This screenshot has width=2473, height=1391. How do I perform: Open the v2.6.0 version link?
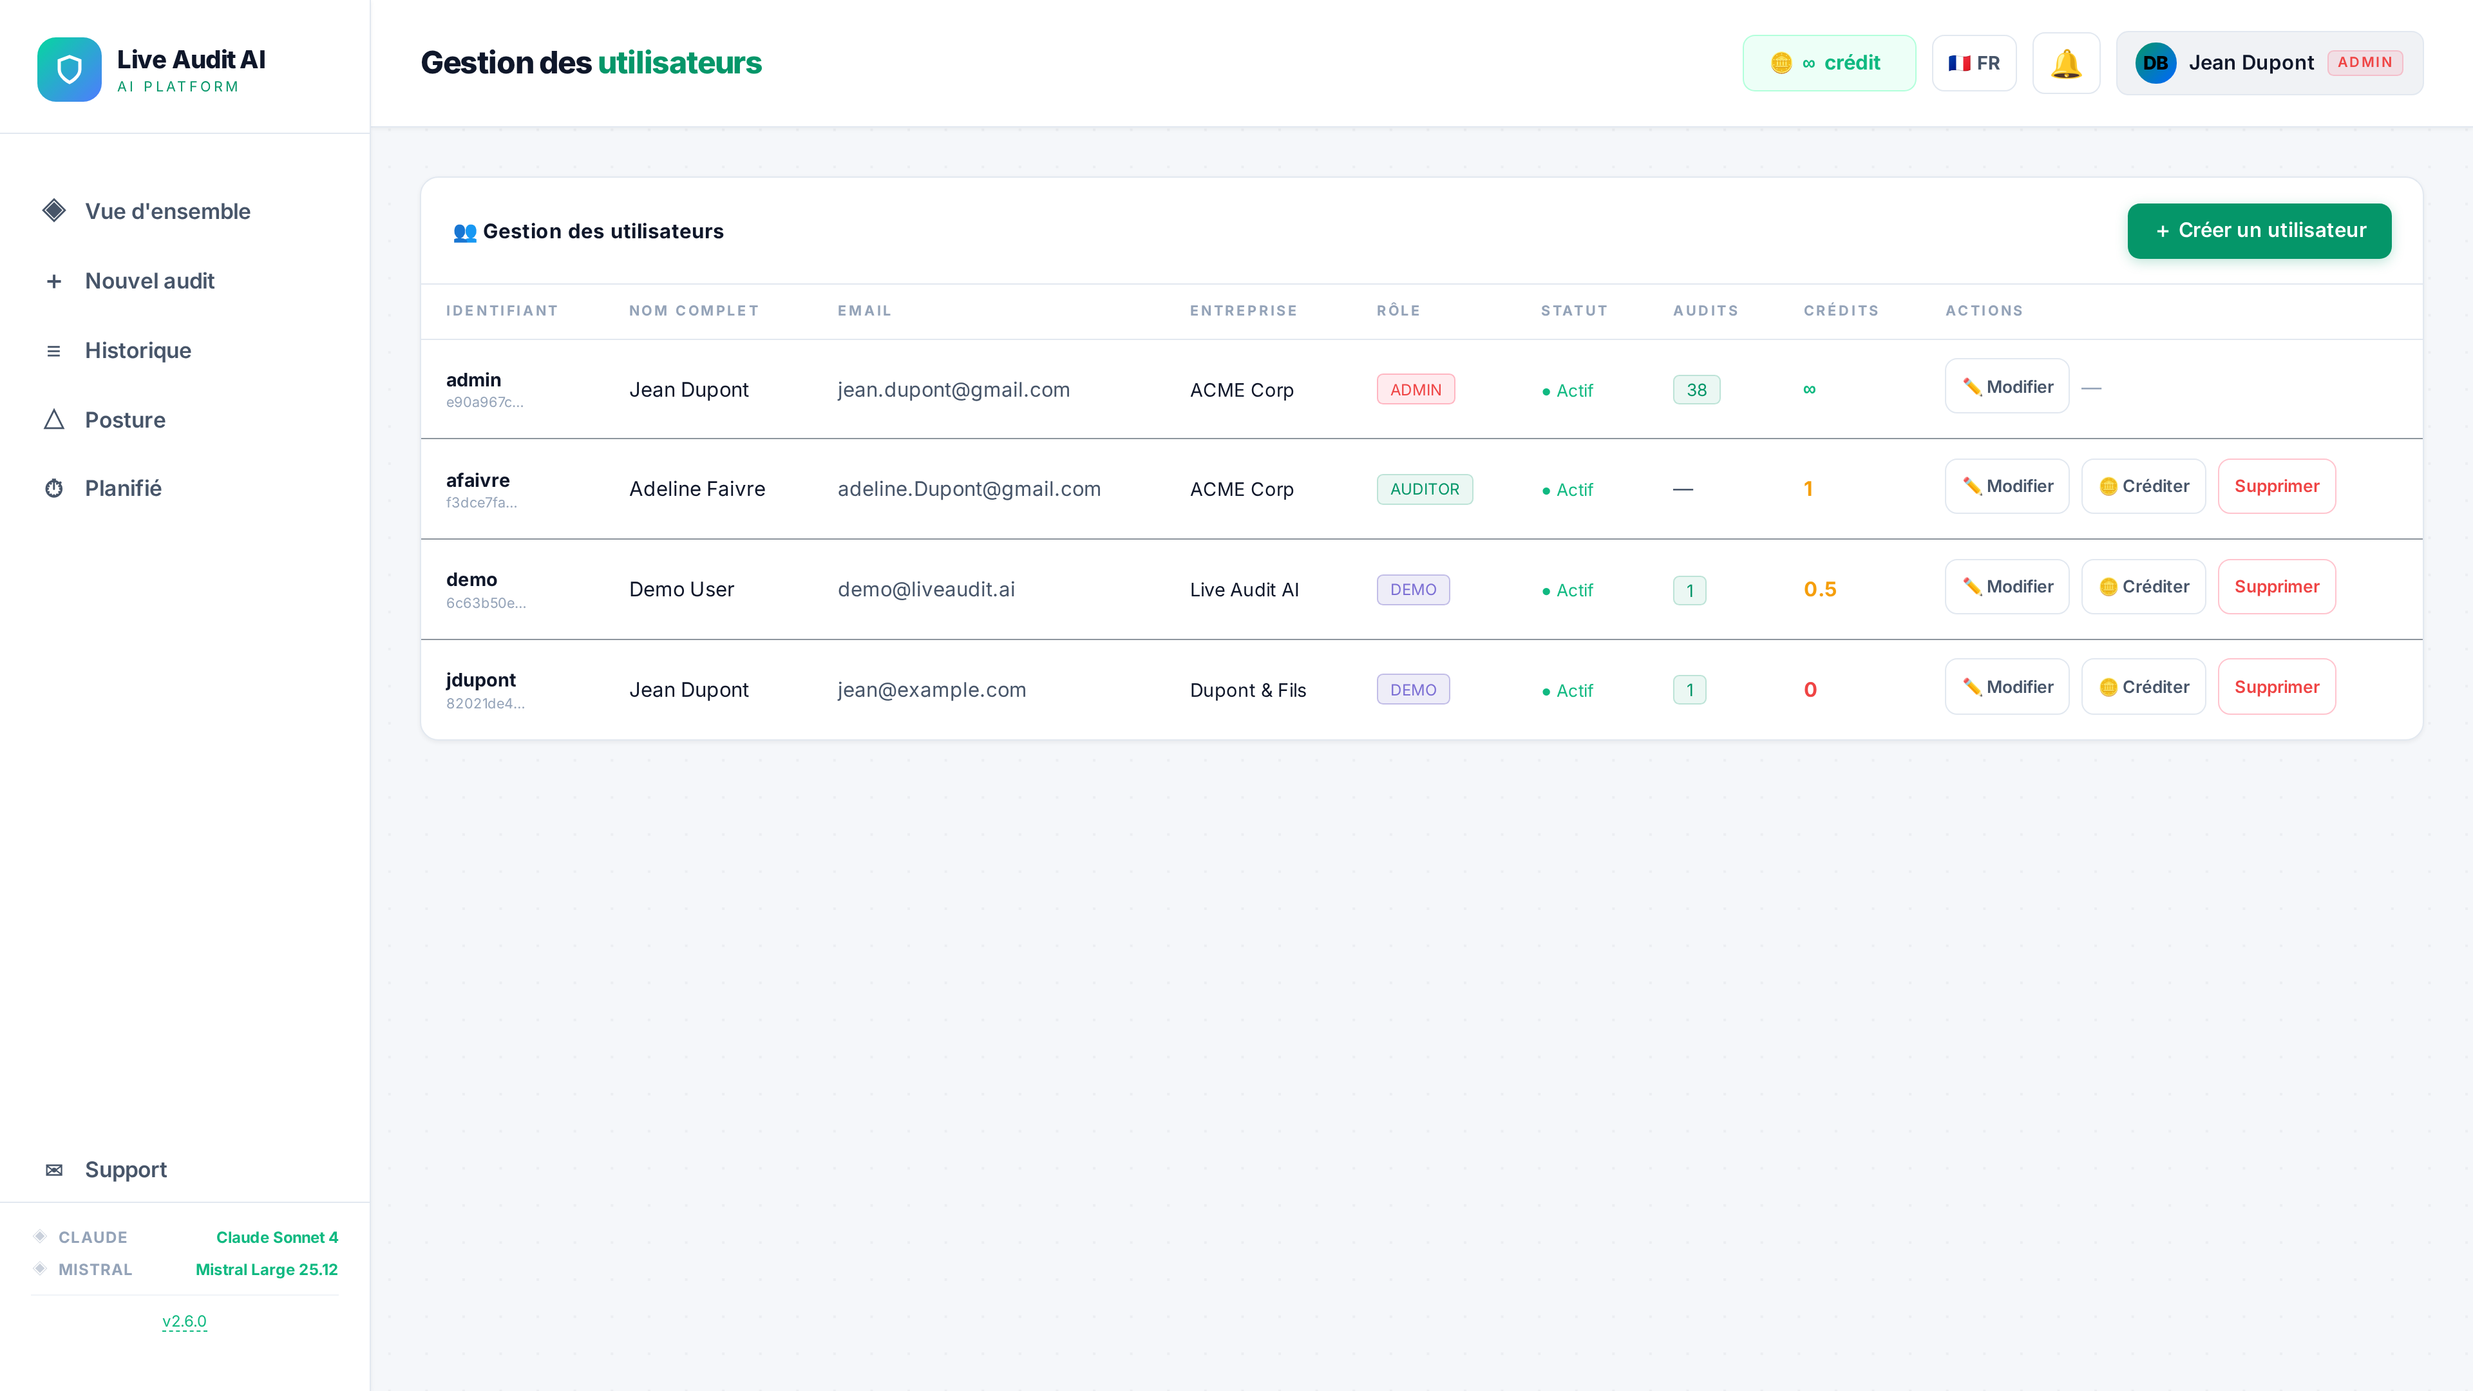click(184, 1321)
